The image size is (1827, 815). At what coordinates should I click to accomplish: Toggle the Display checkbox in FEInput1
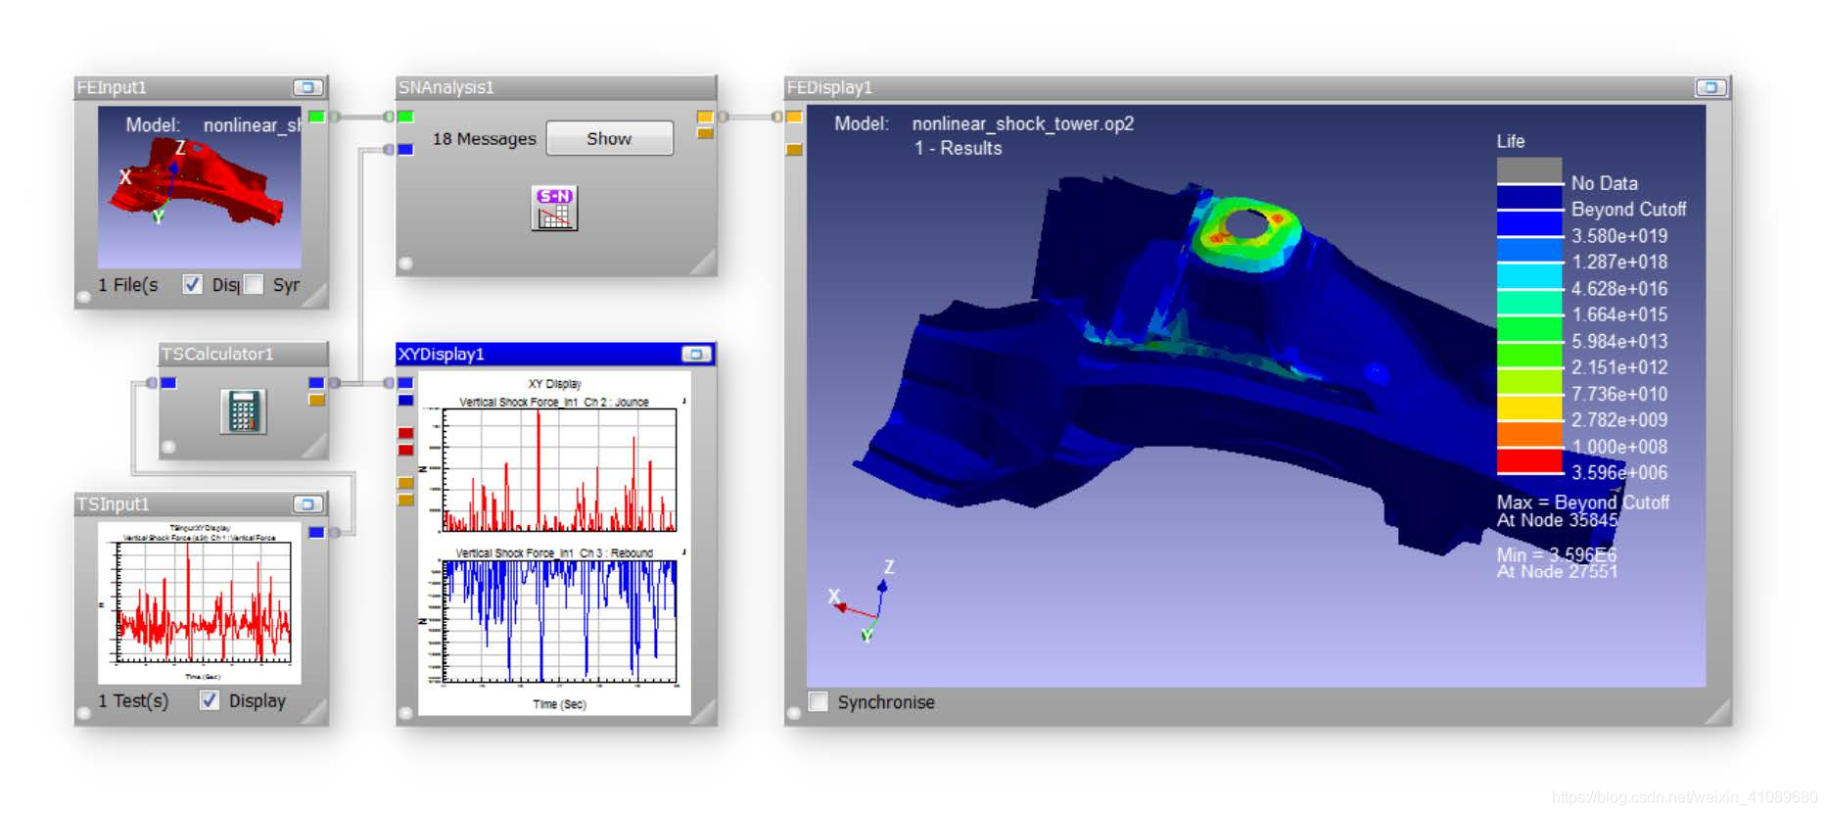[x=192, y=284]
